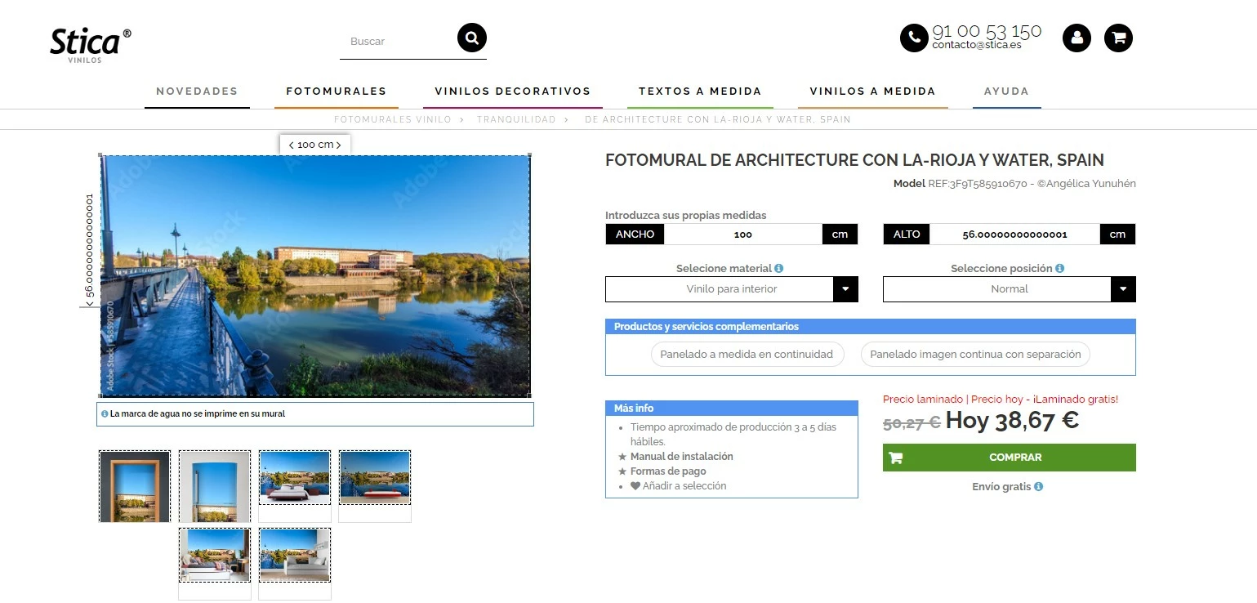Select the door mockup thumbnail
The width and height of the screenshot is (1257, 603).
coord(135,486)
